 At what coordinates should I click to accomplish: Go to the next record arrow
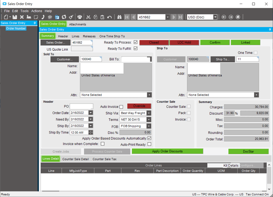click(x=174, y=17)
